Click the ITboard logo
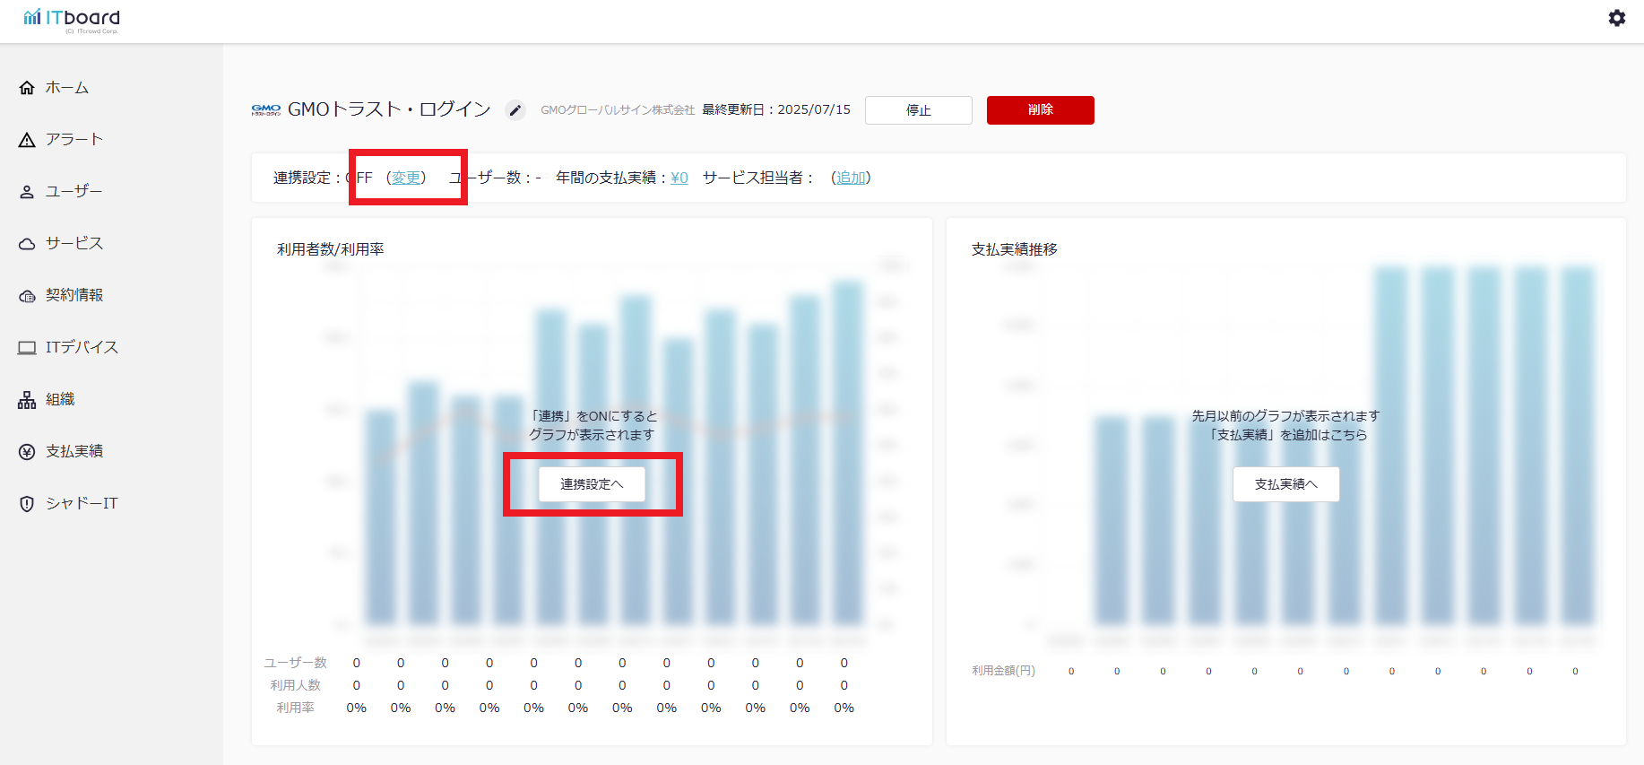The height and width of the screenshot is (765, 1644). tap(72, 20)
